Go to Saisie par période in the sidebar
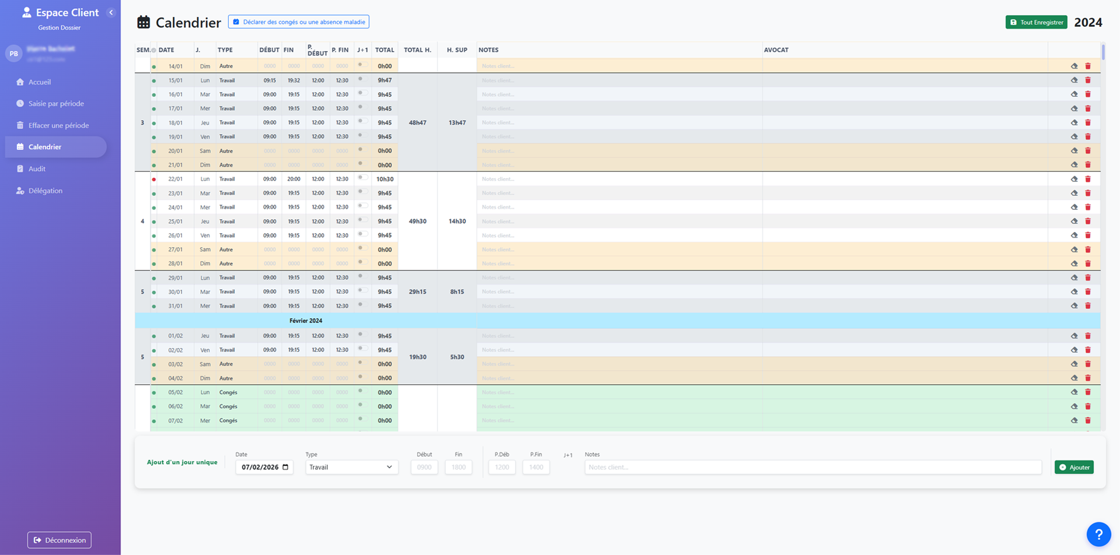 tap(56, 104)
